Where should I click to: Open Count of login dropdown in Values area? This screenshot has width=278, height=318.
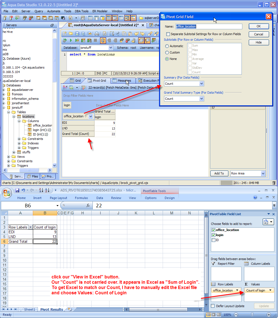coord(270,290)
